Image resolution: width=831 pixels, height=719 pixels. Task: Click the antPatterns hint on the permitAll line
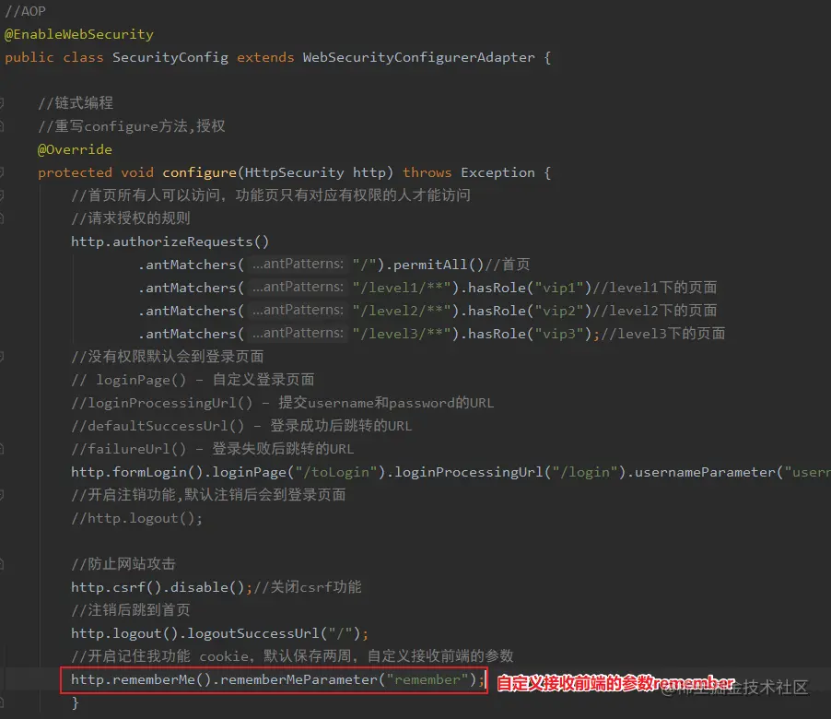298,264
